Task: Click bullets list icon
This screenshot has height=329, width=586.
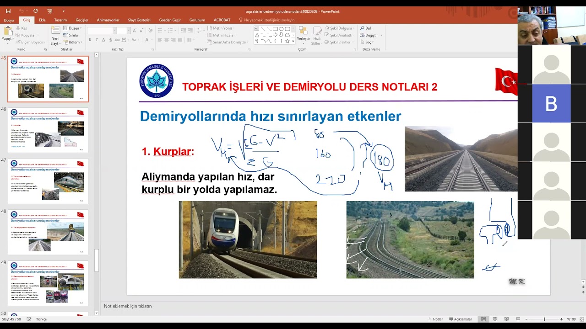Action: [160, 31]
